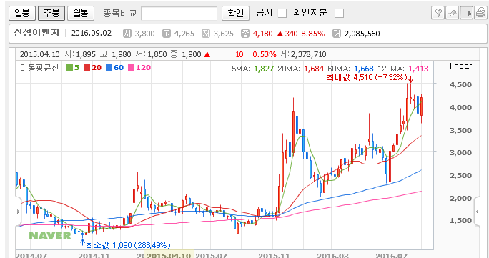
Task: Click the print chart icon
Action: 480,13
